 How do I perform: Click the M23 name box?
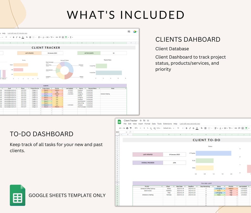[121, 132]
